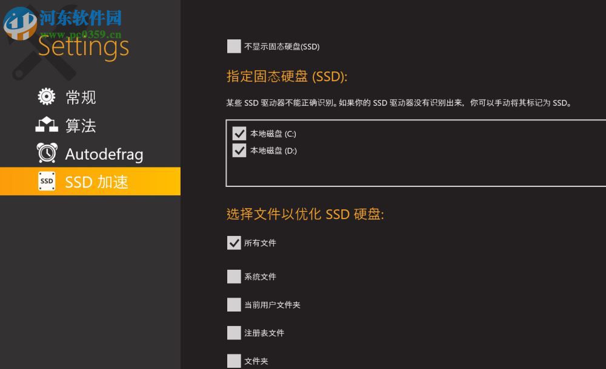Image resolution: width=606 pixels, height=369 pixels.
Task: Check the 文件夹 option
Action: [x=234, y=361]
